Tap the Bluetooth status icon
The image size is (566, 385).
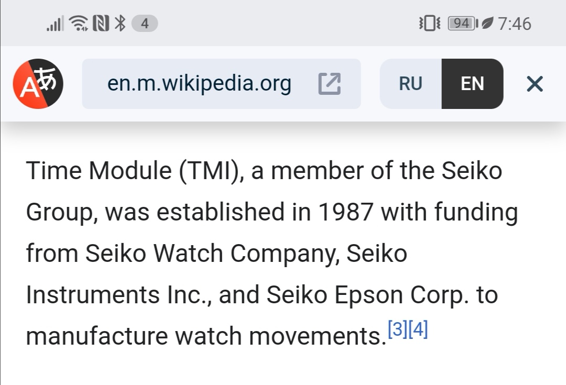pos(121,24)
